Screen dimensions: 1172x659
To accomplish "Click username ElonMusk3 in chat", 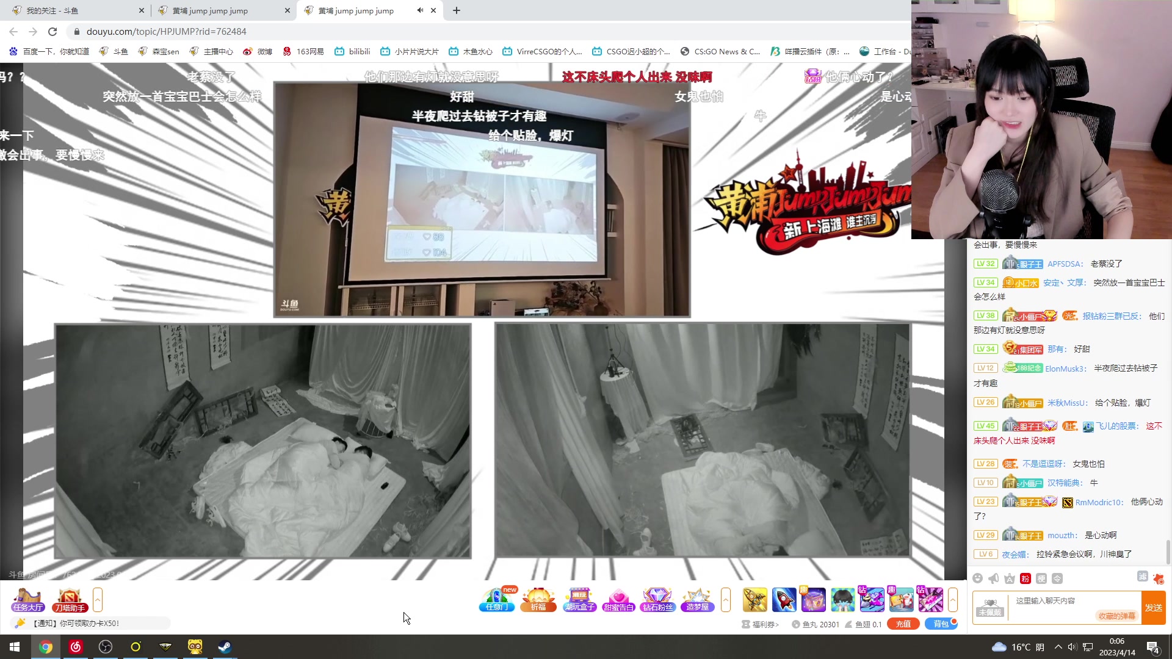I will coord(1065,369).
